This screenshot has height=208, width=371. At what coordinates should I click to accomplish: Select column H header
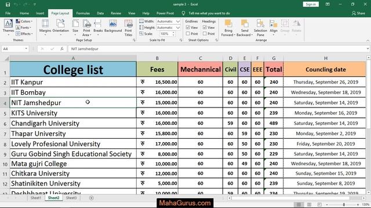326,58
